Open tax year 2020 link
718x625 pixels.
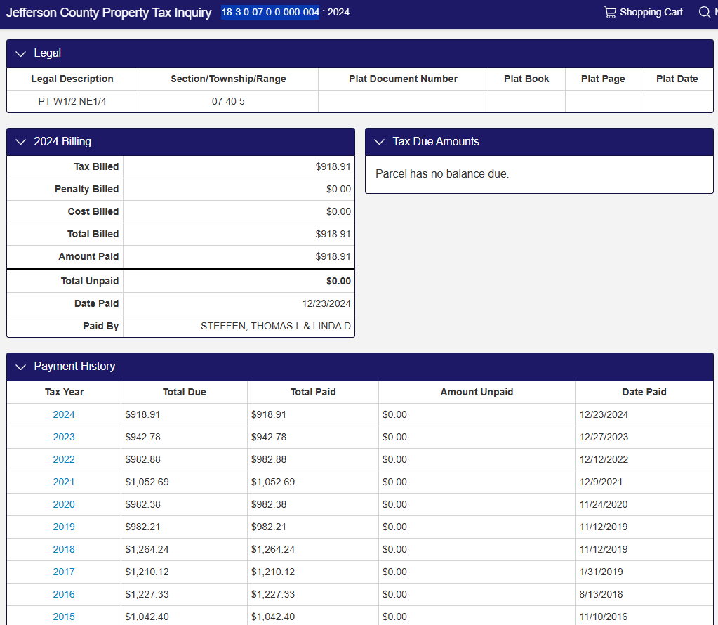(63, 504)
